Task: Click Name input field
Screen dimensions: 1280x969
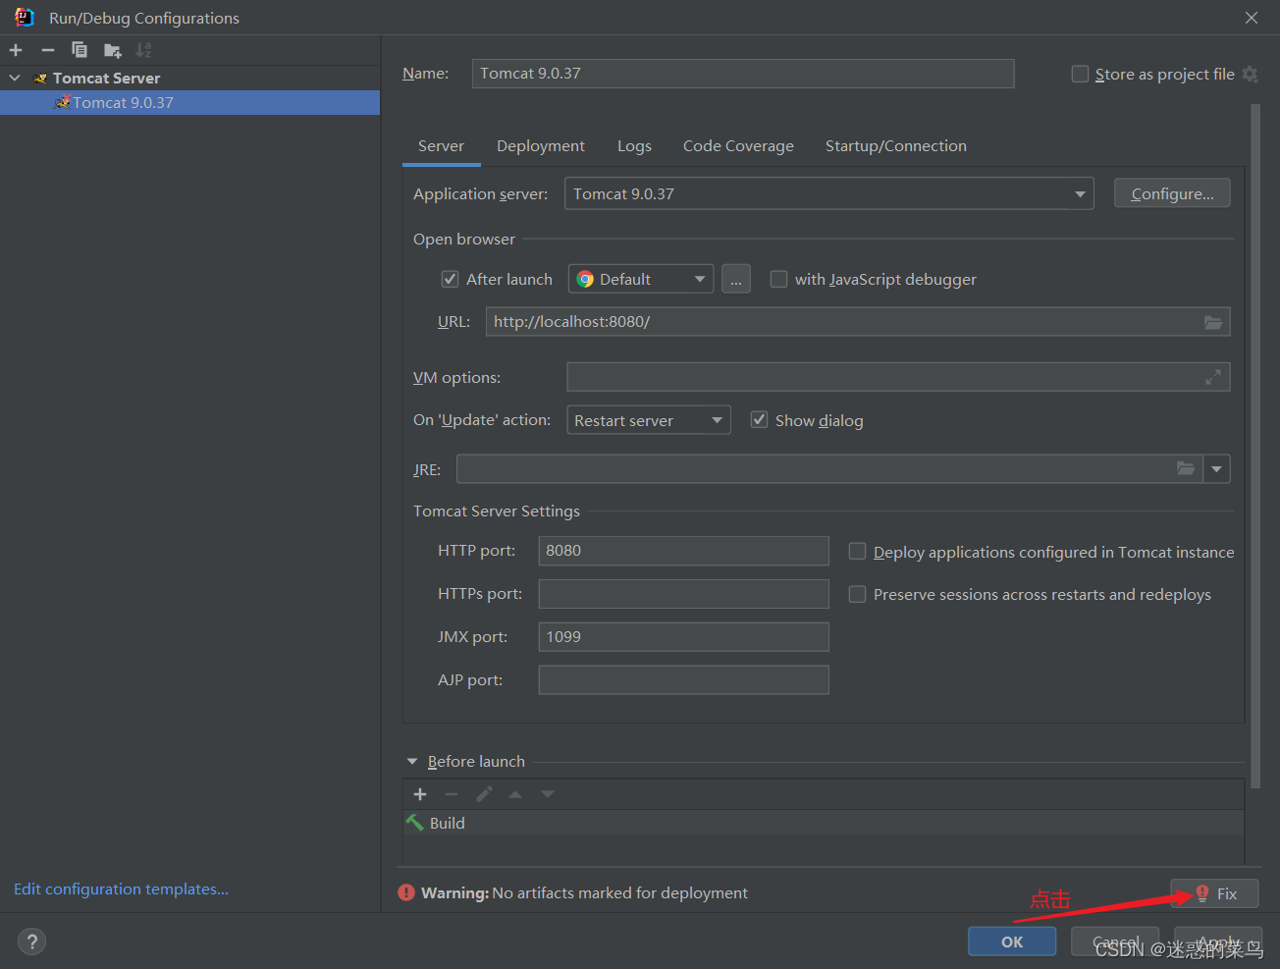Action: 743,74
